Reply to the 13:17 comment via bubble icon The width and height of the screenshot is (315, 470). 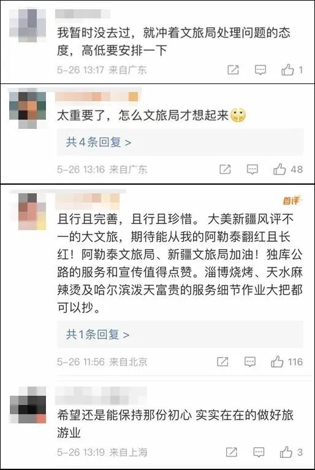pyautogui.click(x=260, y=70)
